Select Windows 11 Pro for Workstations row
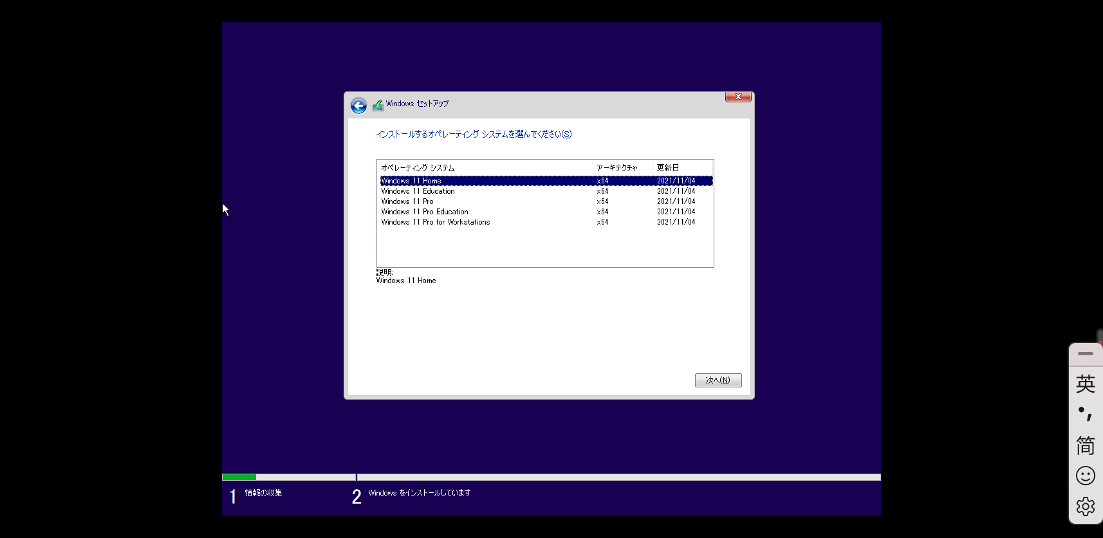Viewport: 1103px width, 538px height. click(x=546, y=222)
